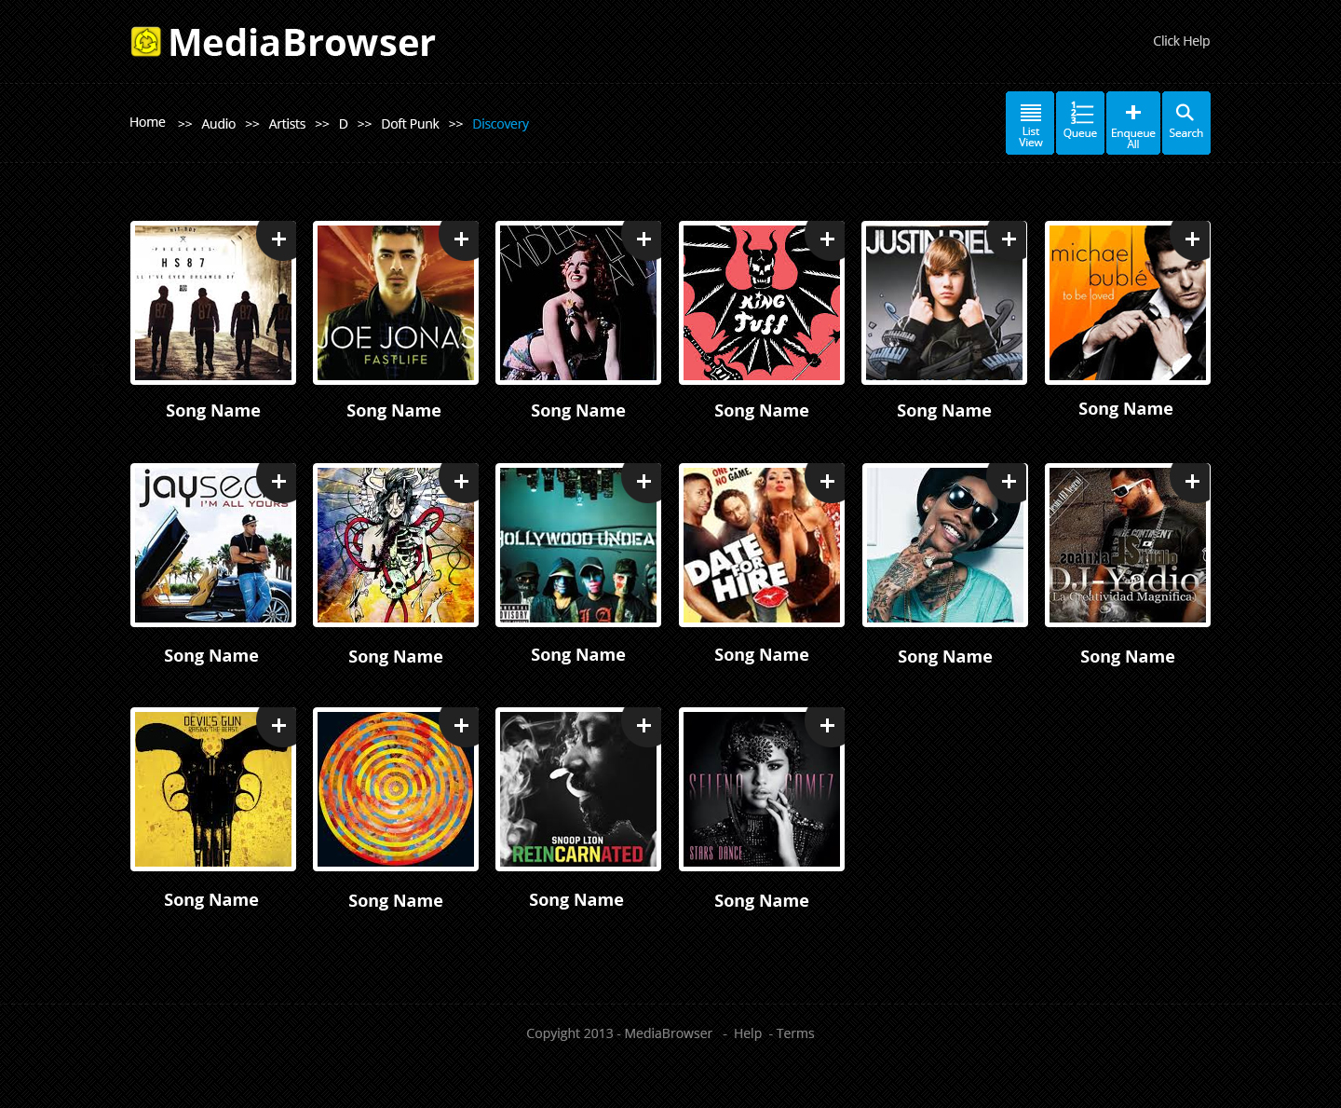
Task: Click Song Name under Justin Bieber cover
Action: point(944,411)
